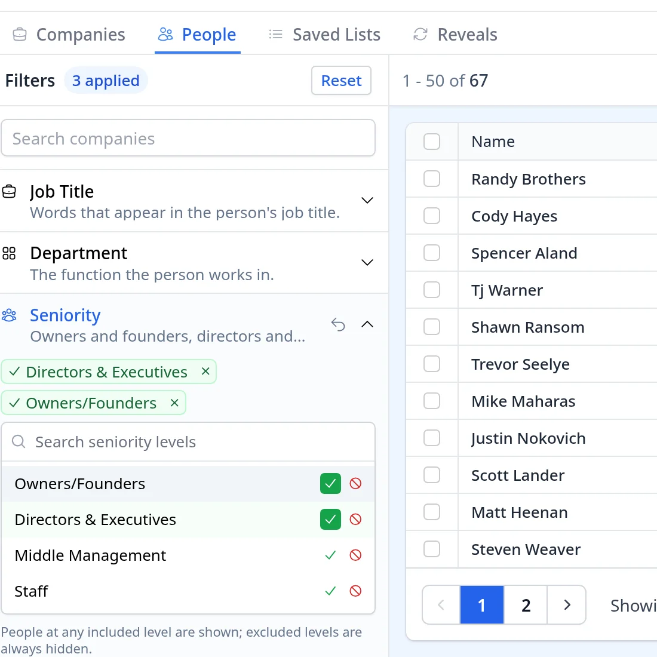Viewport: 657px width, 657px height.
Task: Exclude Middle Management seniority level
Action: click(355, 555)
